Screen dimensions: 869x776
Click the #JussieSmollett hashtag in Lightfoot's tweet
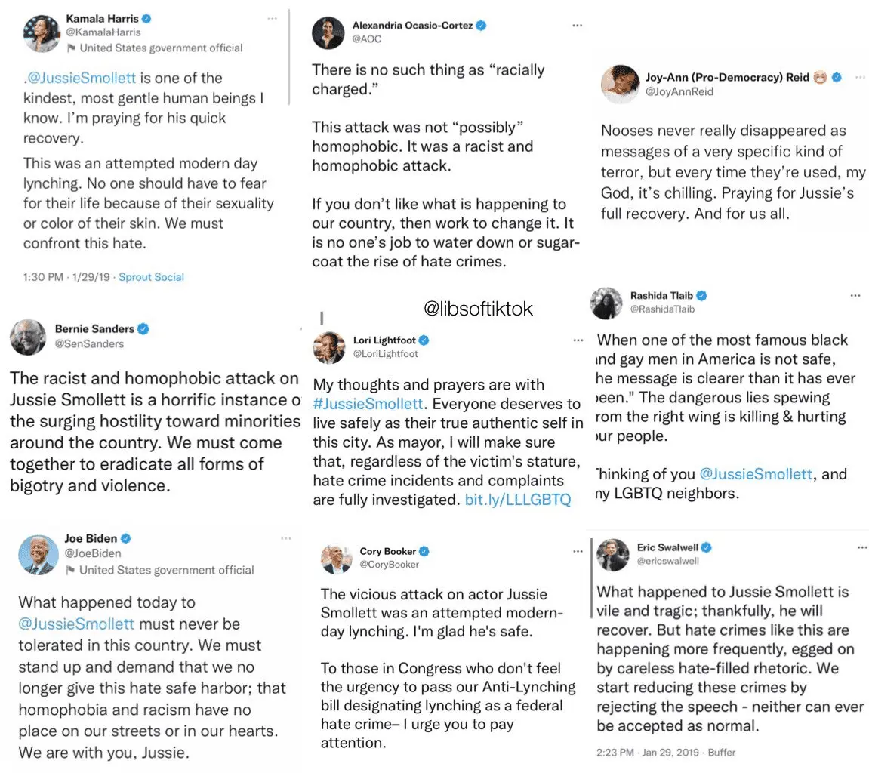coord(367,404)
